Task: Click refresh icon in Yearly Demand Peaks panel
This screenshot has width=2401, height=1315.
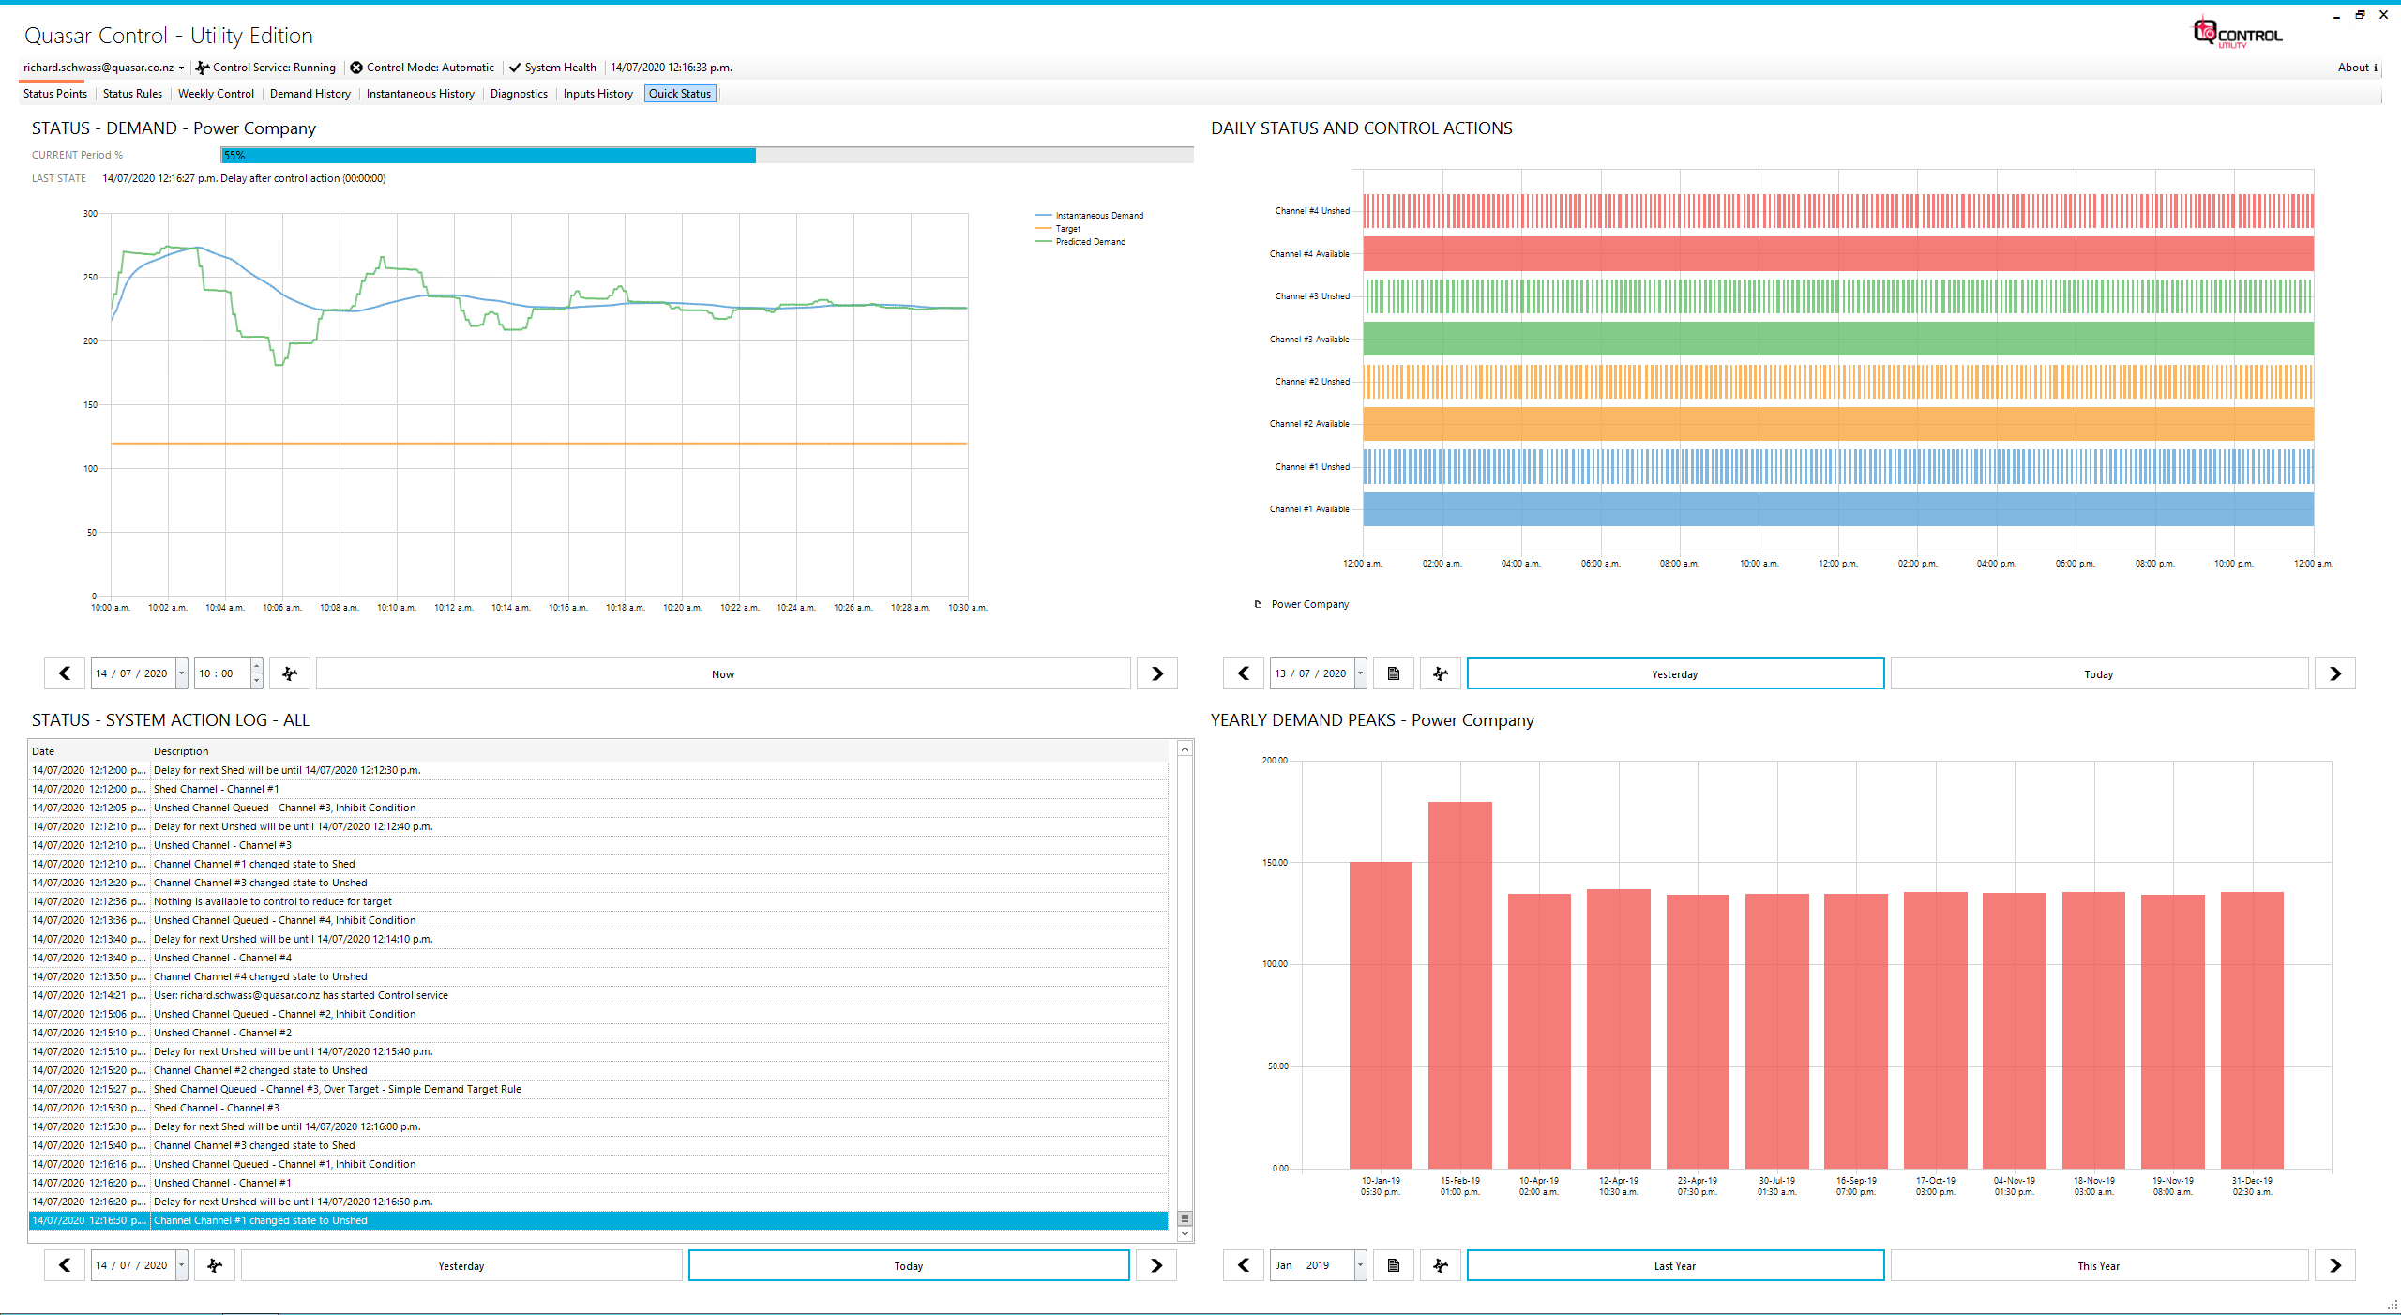Action: pyautogui.click(x=1441, y=1265)
